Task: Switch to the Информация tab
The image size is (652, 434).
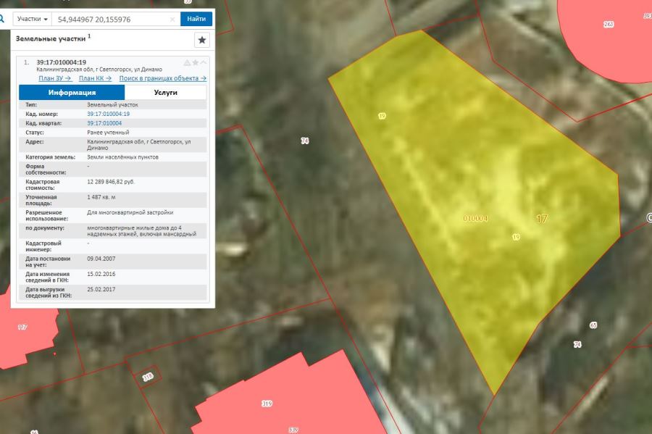Action: click(72, 93)
